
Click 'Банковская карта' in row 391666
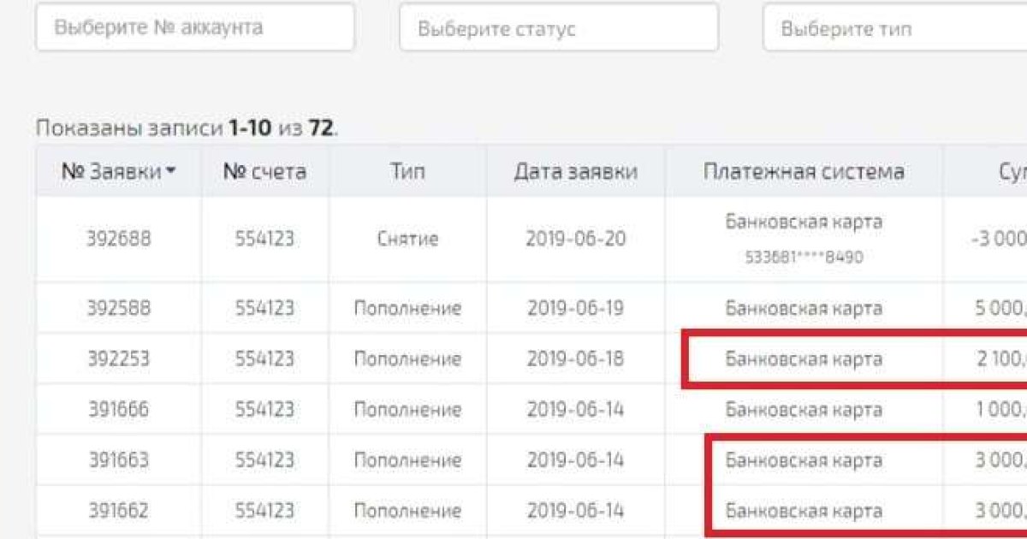(x=804, y=409)
